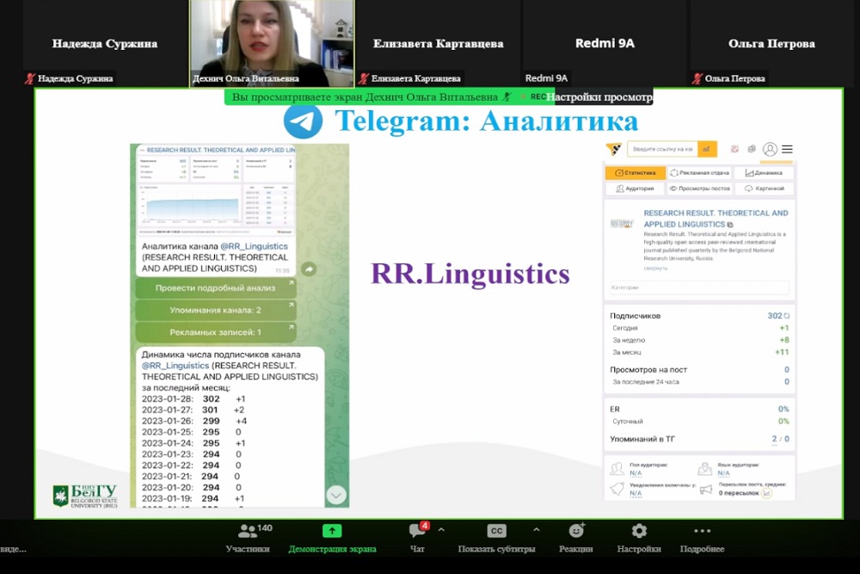This screenshot has height=574, width=860.
Task: Click За неделю +8 value
Action: [784, 340]
